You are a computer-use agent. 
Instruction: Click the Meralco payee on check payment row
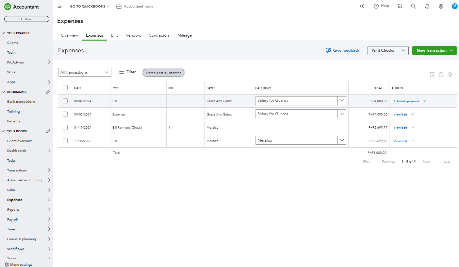[x=212, y=128]
